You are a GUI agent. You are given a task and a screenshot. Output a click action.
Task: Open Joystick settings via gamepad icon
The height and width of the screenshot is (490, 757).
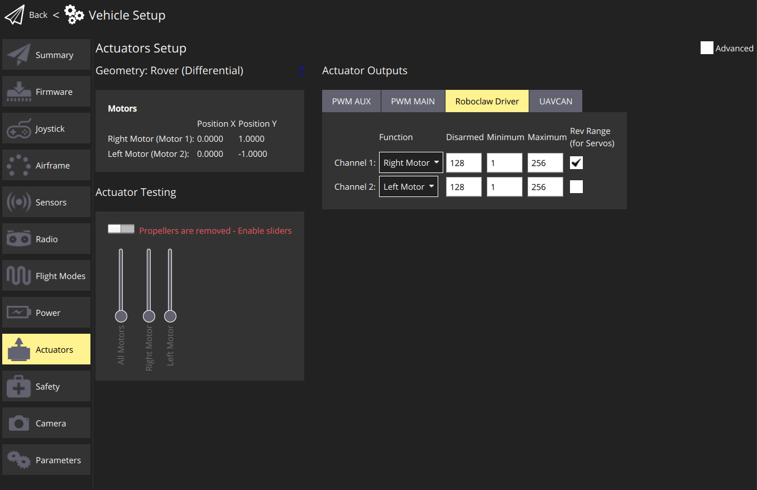tap(19, 129)
